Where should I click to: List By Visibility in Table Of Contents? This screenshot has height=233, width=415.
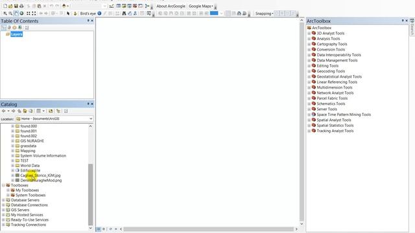click(x=14, y=27)
